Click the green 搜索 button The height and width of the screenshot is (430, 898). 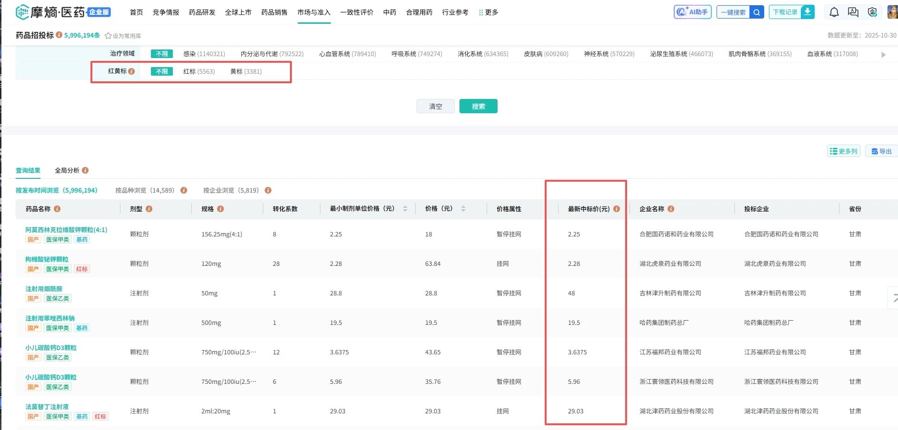[478, 106]
